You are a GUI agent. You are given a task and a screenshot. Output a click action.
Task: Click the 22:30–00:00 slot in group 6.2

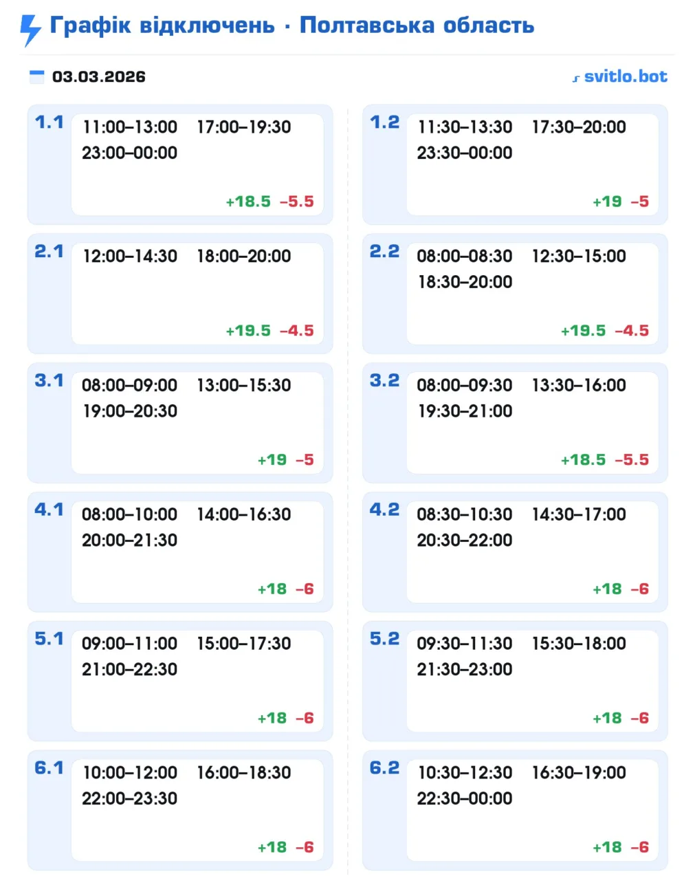point(465,798)
